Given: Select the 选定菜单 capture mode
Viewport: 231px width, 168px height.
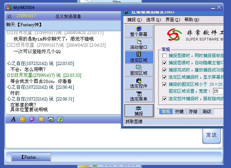Looking at the screenshot, I should (x=139, y=96).
